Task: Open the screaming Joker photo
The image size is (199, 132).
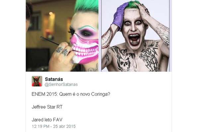Action: click(135, 36)
